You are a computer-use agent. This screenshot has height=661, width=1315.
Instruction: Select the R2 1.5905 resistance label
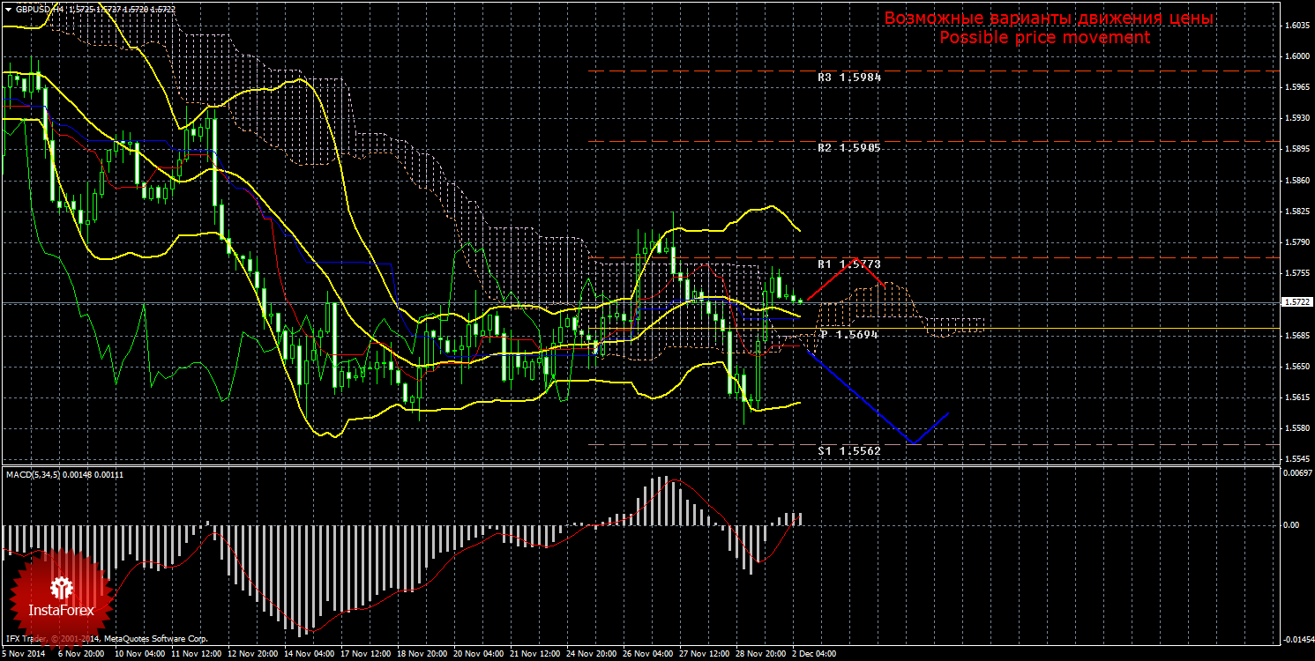(849, 148)
